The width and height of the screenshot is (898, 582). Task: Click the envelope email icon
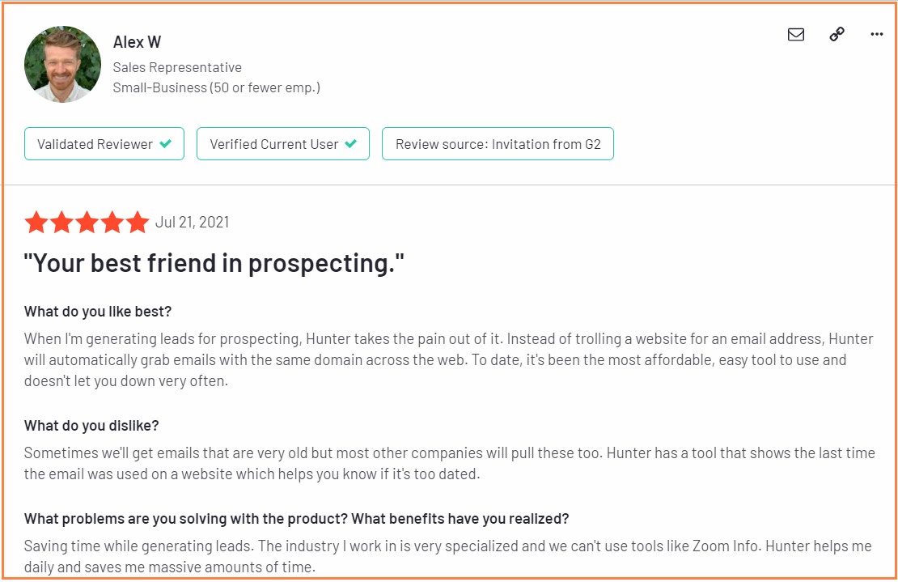coord(795,34)
